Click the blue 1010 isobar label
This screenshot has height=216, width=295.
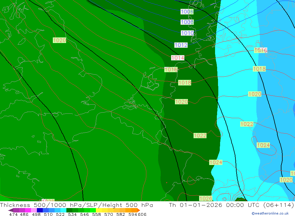click(x=187, y=33)
